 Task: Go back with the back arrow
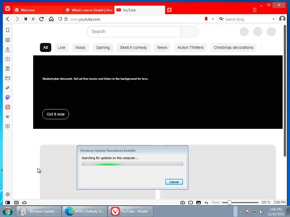click(x=8, y=19)
